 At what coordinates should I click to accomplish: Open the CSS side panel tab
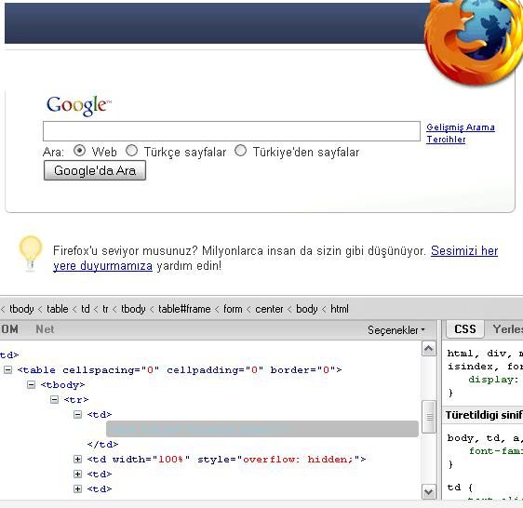pos(465,329)
